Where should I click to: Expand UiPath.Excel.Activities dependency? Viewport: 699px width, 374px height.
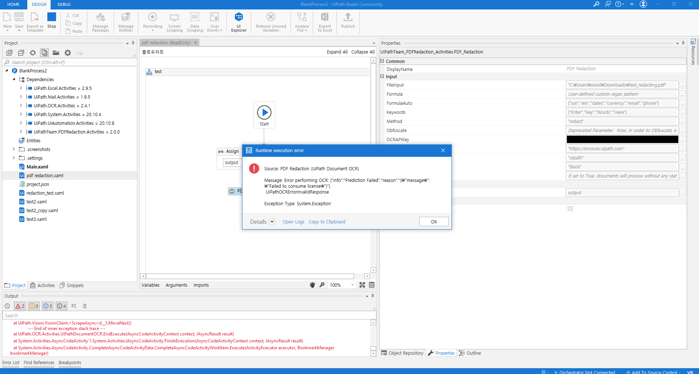coord(21,88)
